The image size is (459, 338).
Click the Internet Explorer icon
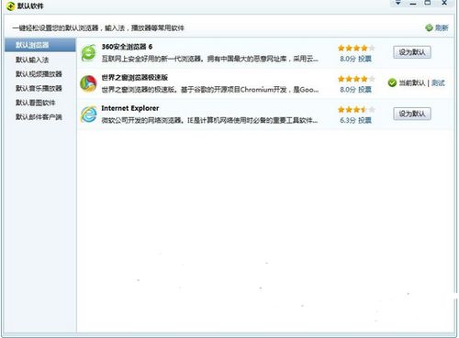click(x=89, y=114)
